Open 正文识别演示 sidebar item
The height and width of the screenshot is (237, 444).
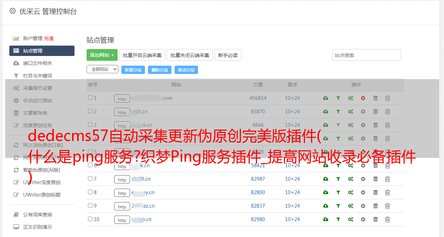[x=38, y=227]
